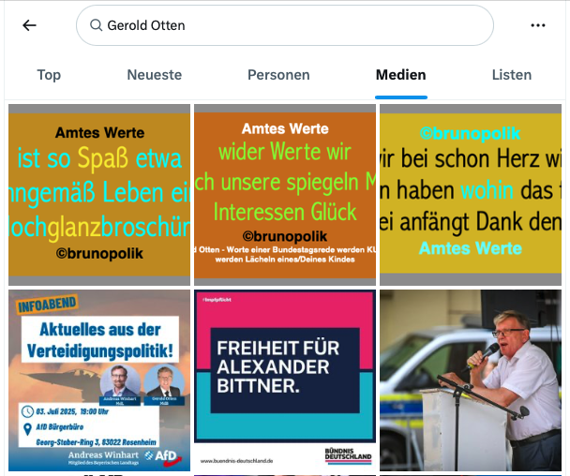Image resolution: width=570 pixels, height=476 pixels.
Task: Open the 'ist so Spaß etwa' image
Action: coord(99,195)
